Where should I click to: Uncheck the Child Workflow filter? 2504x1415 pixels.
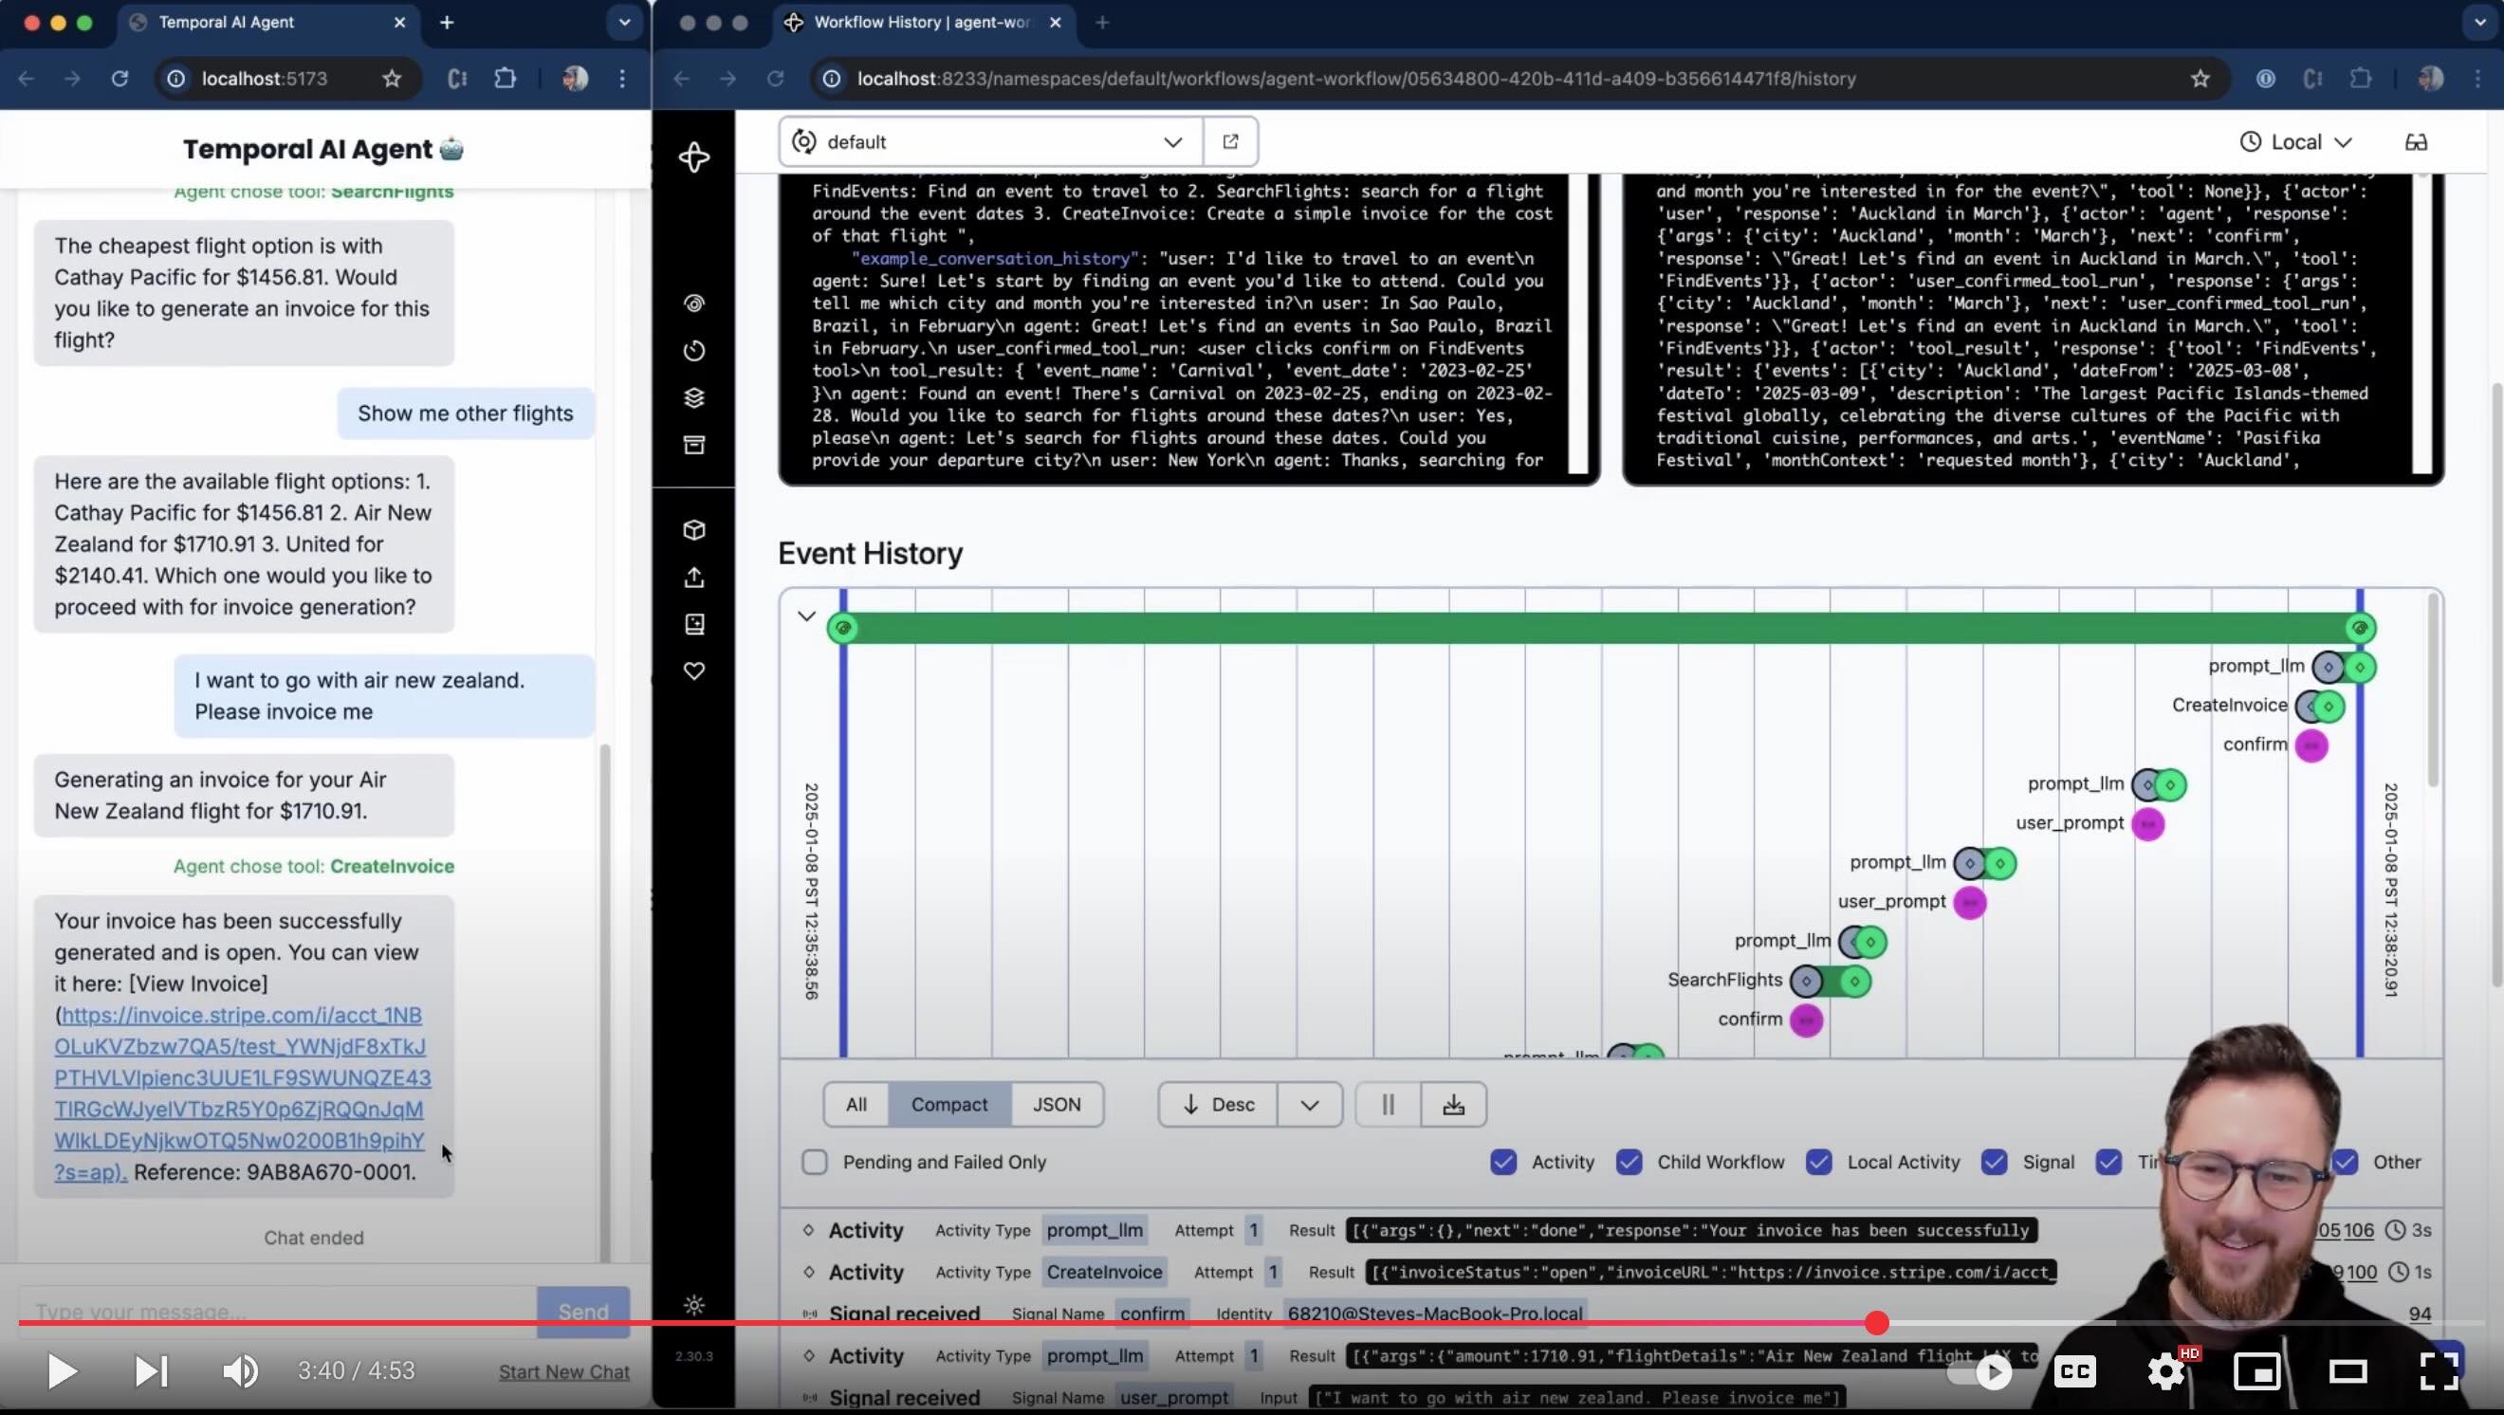coord(1629,1163)
